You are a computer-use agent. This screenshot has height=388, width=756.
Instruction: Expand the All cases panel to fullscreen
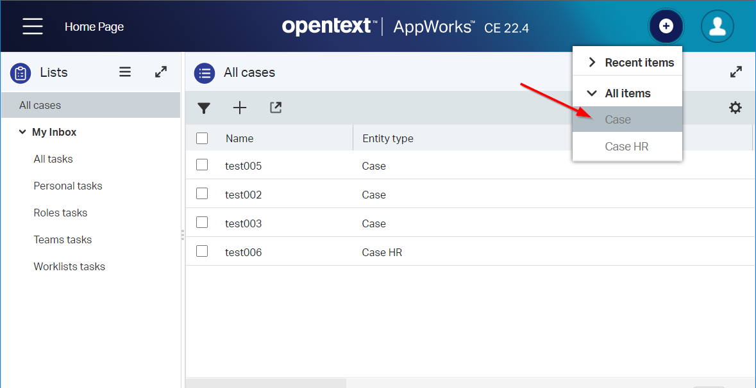click(736, 72)
